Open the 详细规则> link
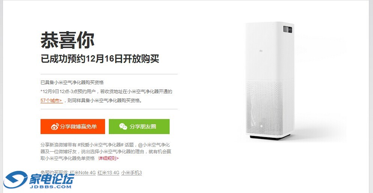Screen dimensions: 373x193 click(x=108, y=158)
